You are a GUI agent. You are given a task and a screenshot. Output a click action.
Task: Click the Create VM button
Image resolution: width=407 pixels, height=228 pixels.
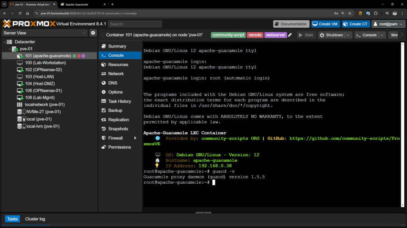326,24
